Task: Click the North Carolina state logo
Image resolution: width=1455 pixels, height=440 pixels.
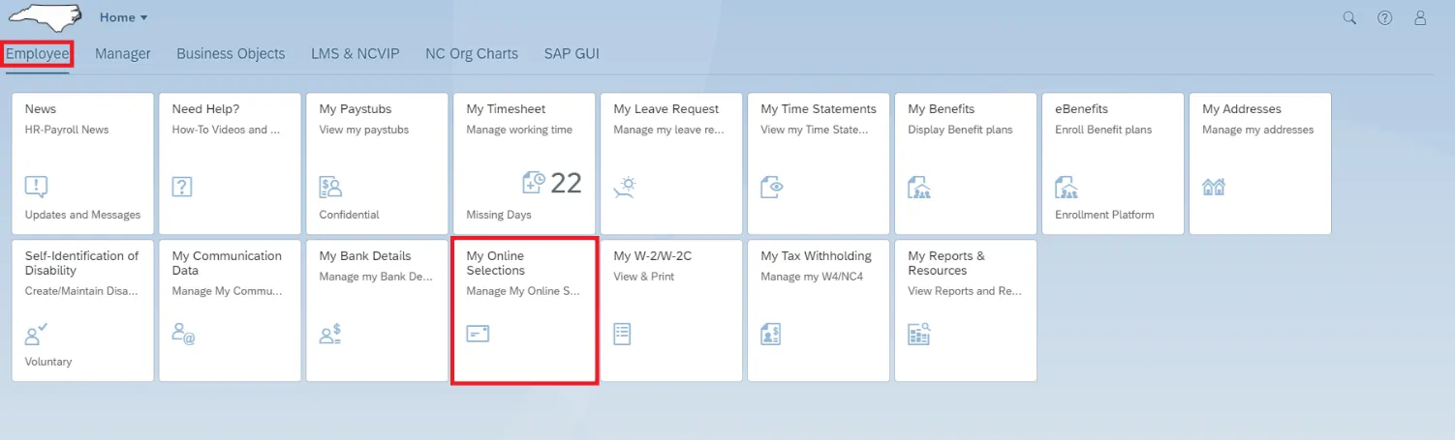Action: [47, 17]
